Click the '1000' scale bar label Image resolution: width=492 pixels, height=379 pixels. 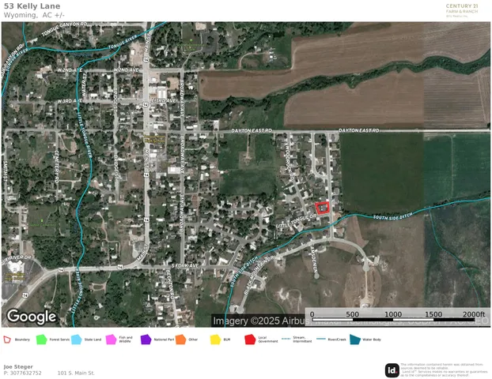coord(393,314)
